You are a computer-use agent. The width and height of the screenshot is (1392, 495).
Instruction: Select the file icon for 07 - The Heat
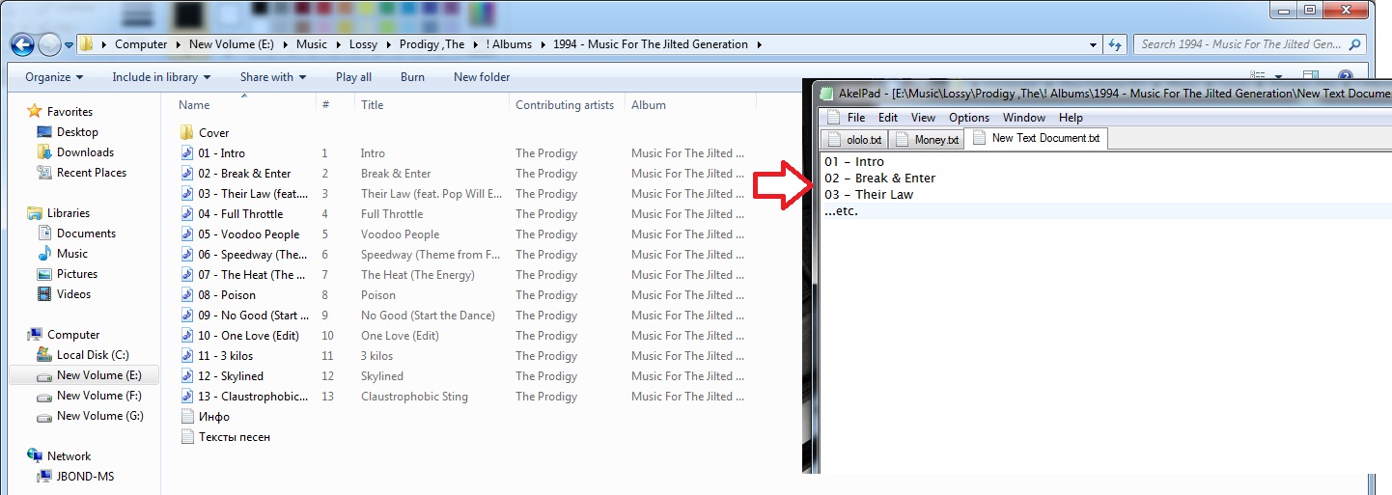point(187,275)
